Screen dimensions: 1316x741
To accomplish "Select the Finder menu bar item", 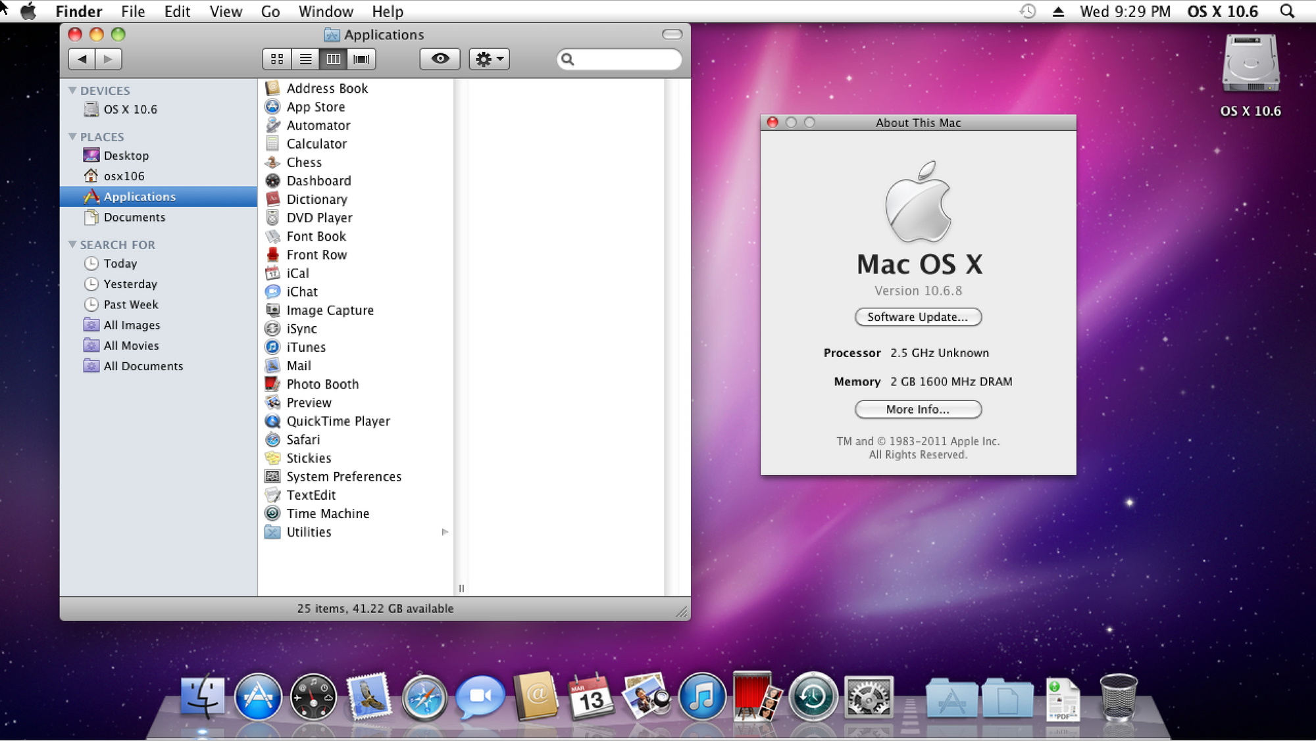I will (79, 11).
